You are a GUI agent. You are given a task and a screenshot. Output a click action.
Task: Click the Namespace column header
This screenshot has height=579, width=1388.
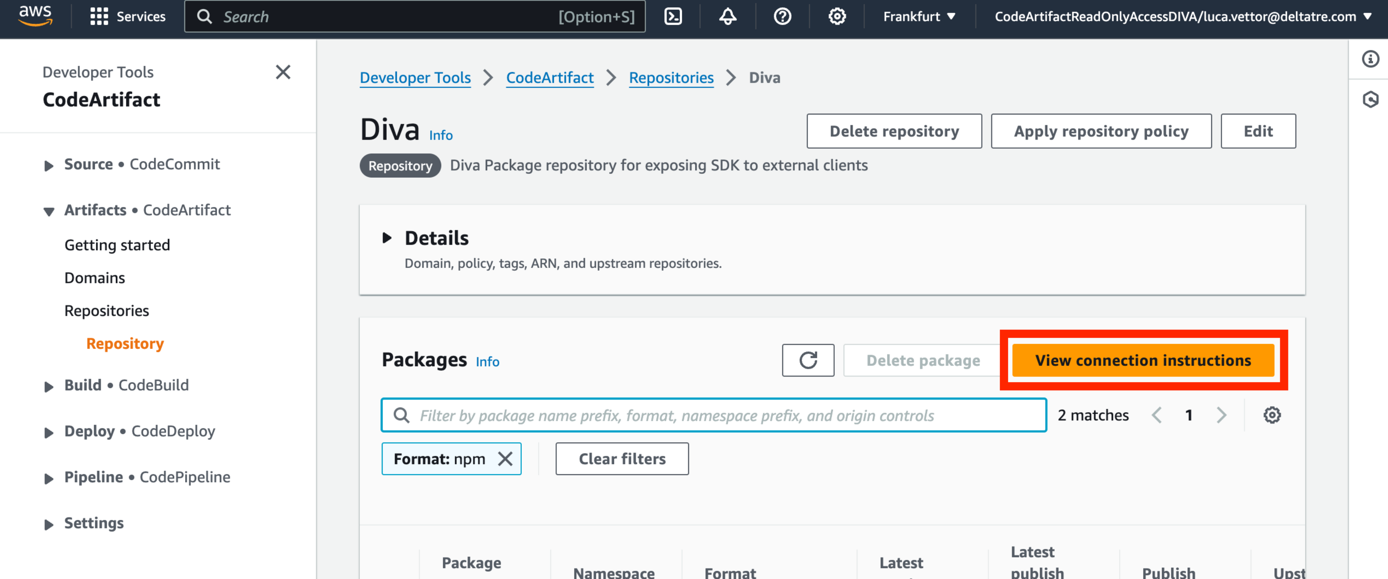pyautogui.click(x=614, y=572)
